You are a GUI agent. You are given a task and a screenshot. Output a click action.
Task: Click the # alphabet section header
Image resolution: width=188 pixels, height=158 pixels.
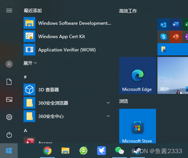(25, 77)
